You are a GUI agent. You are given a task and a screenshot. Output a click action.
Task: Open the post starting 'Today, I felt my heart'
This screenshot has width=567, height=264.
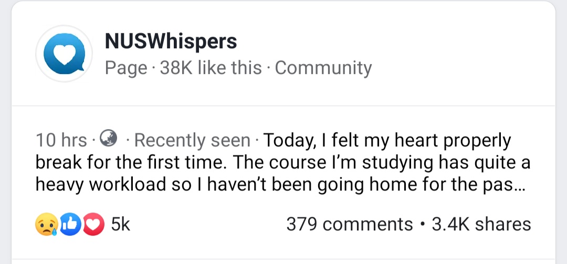point(387,140)
